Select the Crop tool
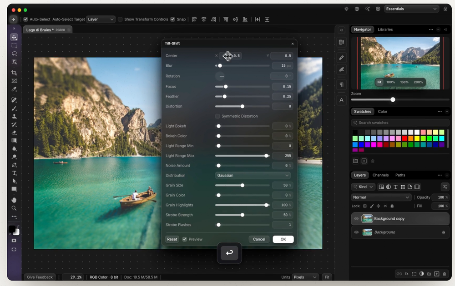455x286 pixels. (14, 73)
